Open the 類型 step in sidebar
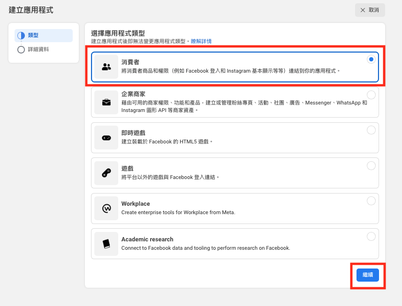 tap(44, 35)
